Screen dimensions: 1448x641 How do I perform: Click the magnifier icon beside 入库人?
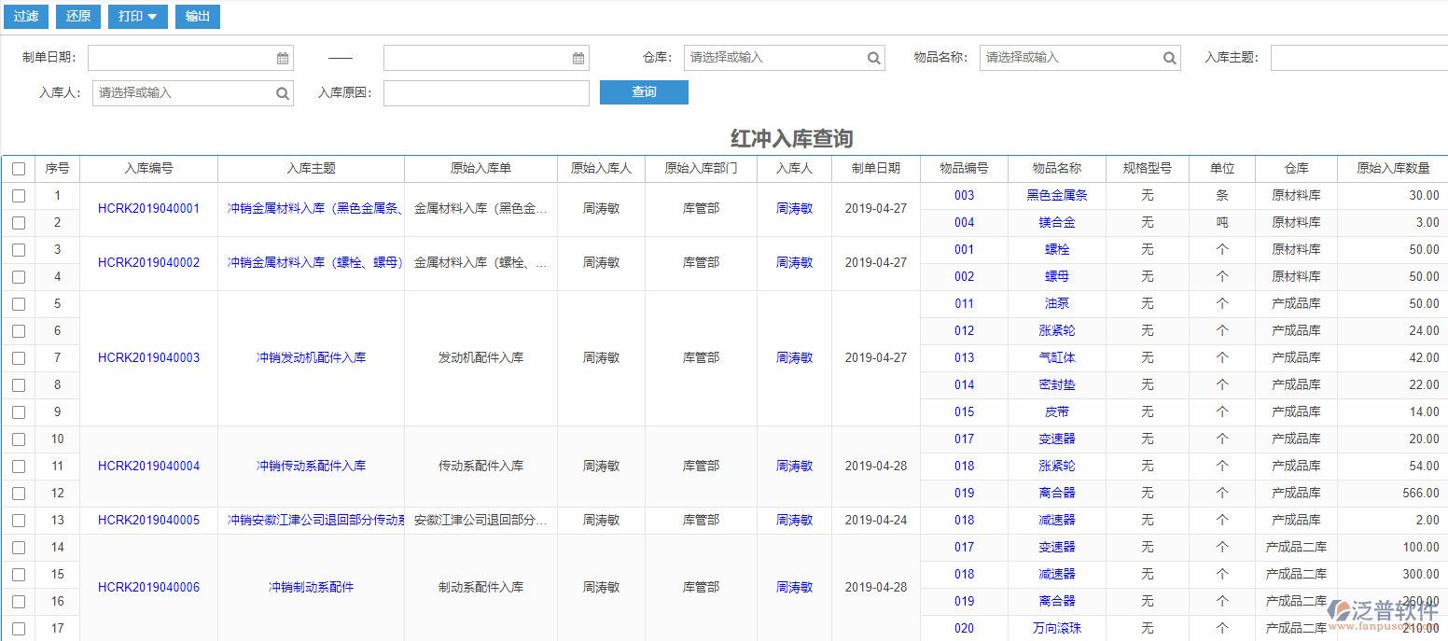(x=283, y=92)
